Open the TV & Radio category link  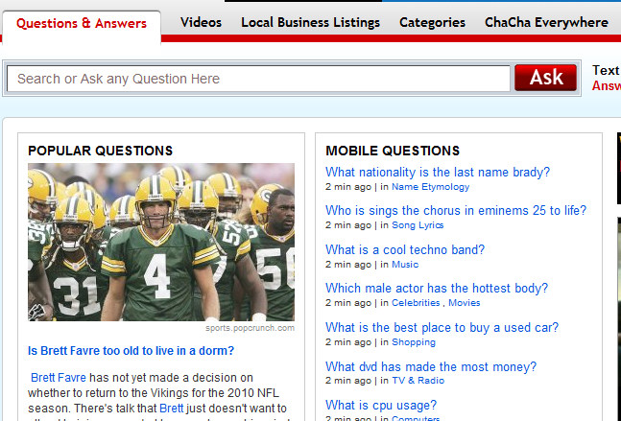click(418, 381)
